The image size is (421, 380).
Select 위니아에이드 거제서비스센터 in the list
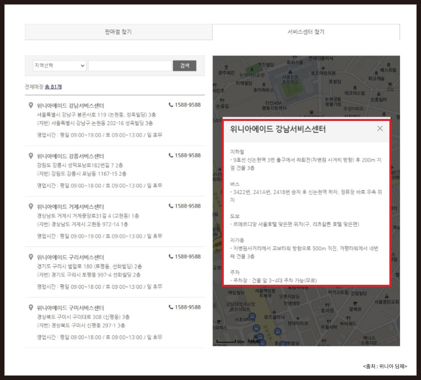(x=70, y=207)
